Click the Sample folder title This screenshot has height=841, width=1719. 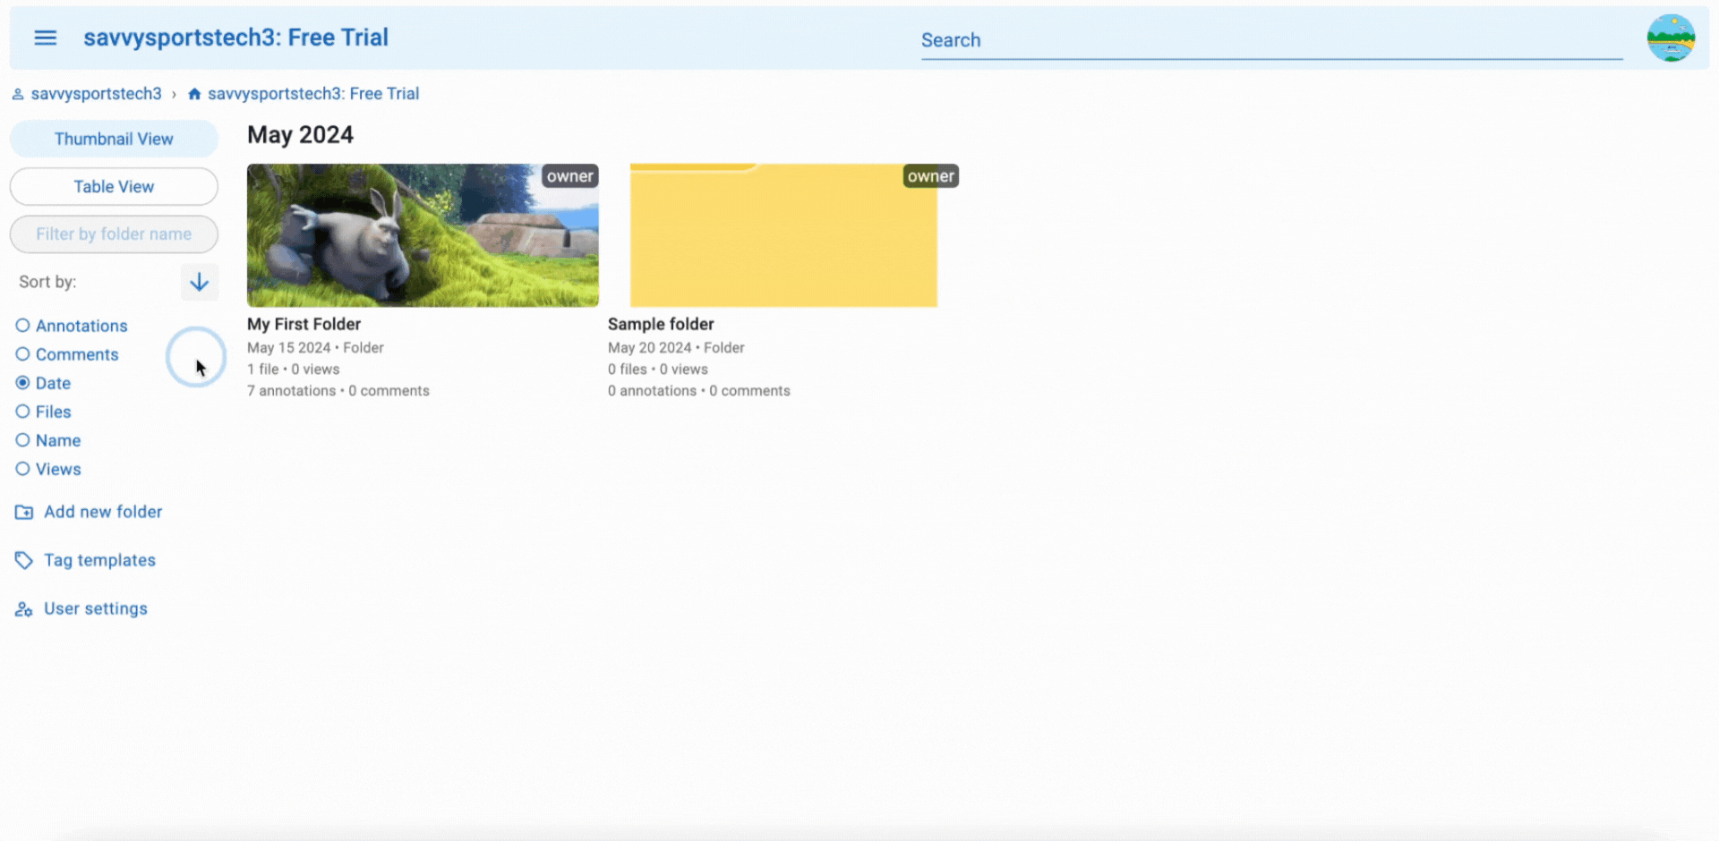point(661,324)
